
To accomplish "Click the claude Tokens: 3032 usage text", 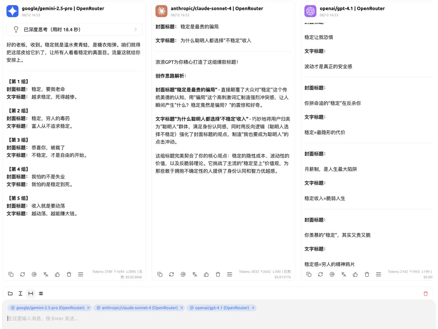I will [x=265, y=274].
